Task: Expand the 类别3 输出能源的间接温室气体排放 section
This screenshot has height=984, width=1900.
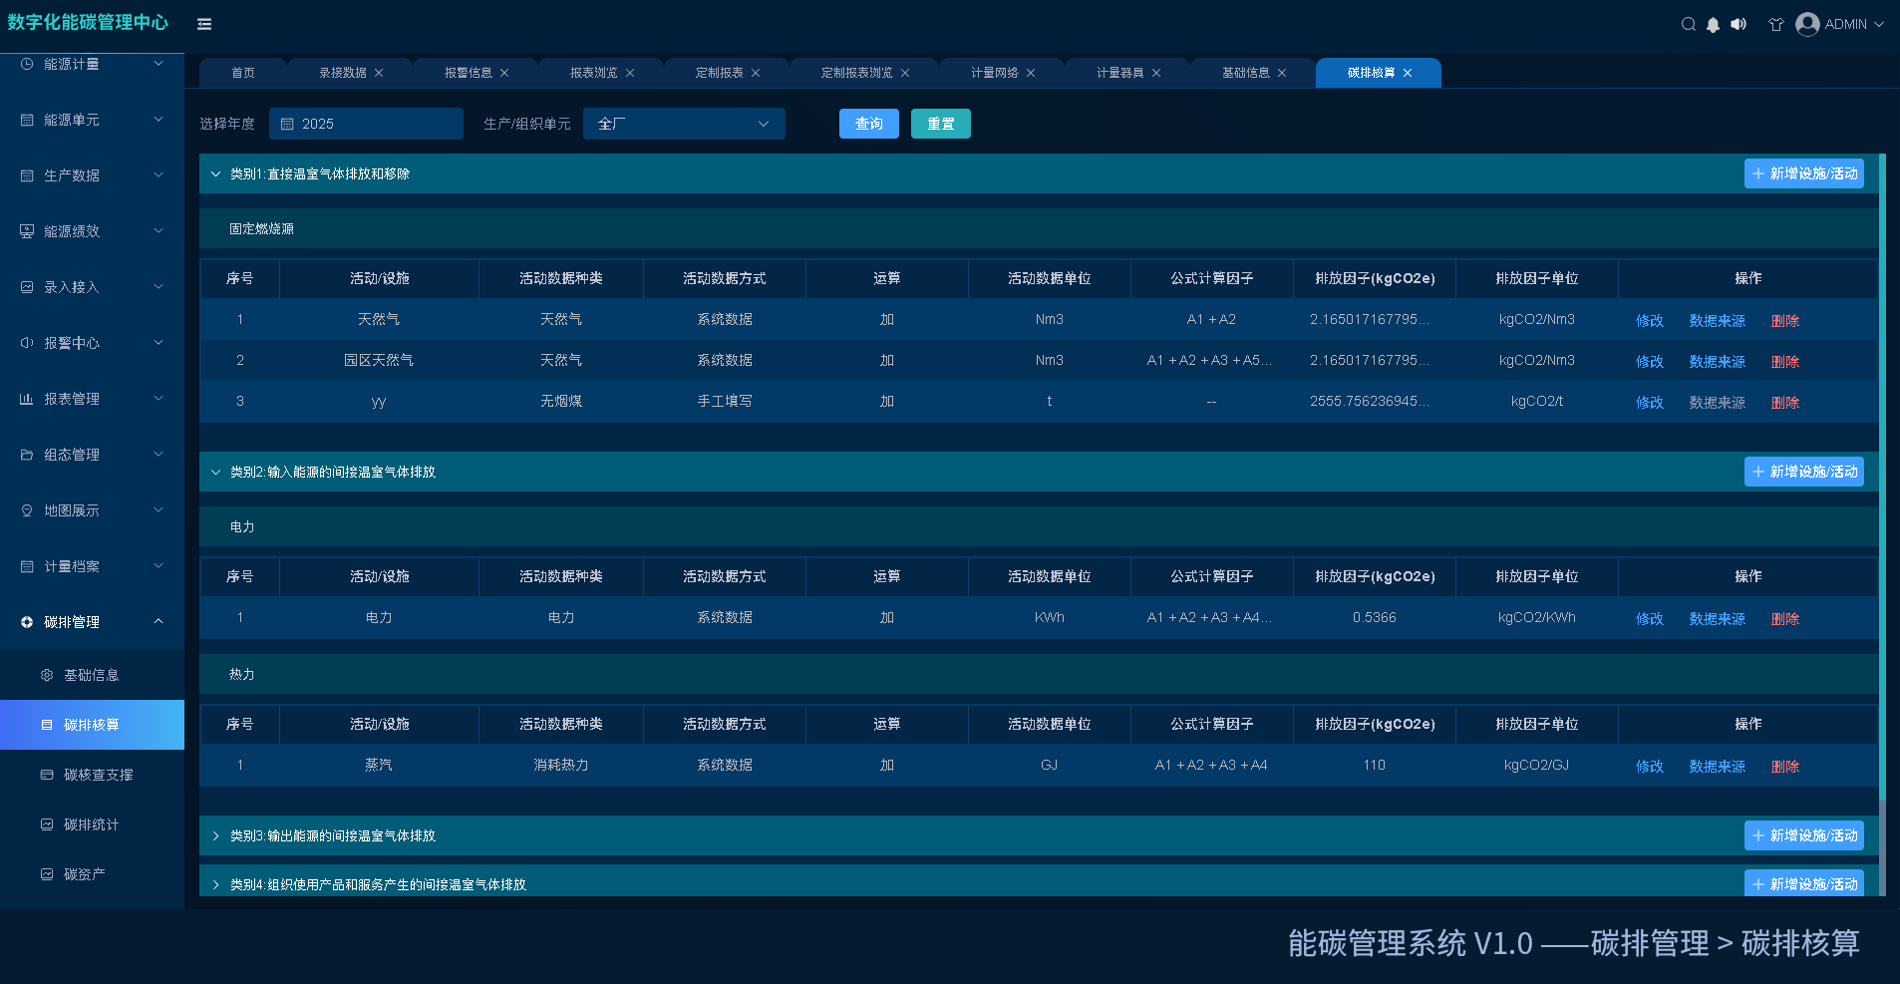Action: point(215,835)
